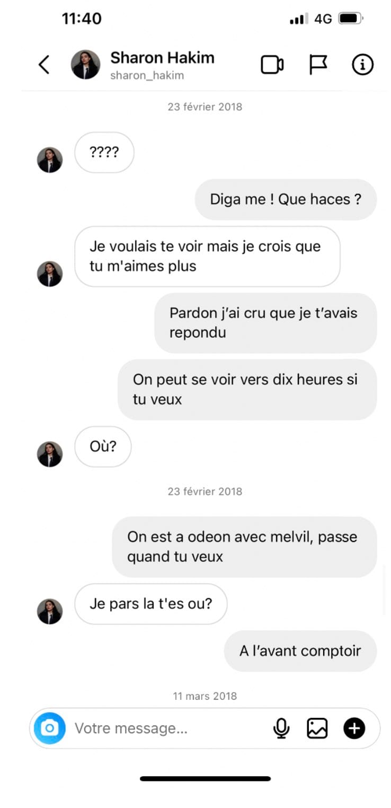
Task: Select the "Diga me ! Que haces ?" message
Action: [x=286, y=199]
